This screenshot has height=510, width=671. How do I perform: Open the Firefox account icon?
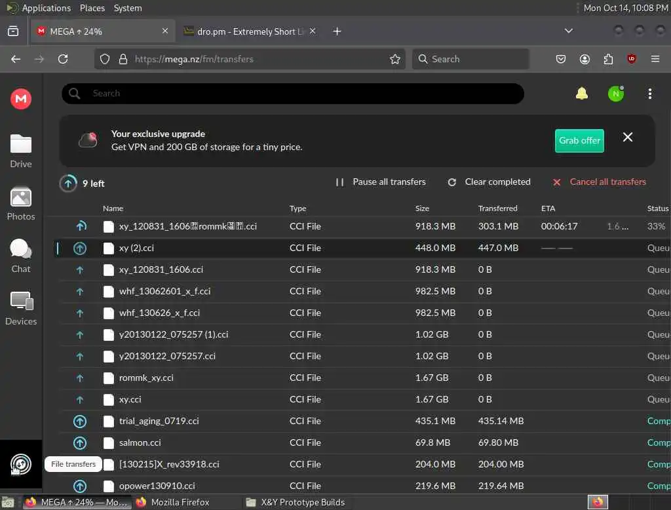(x=585, y=59)
